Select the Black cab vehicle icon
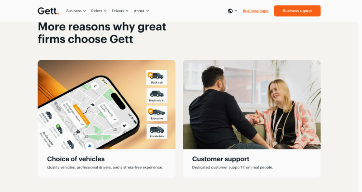Screen dimensions: 362x192 [x=157, y=77]
